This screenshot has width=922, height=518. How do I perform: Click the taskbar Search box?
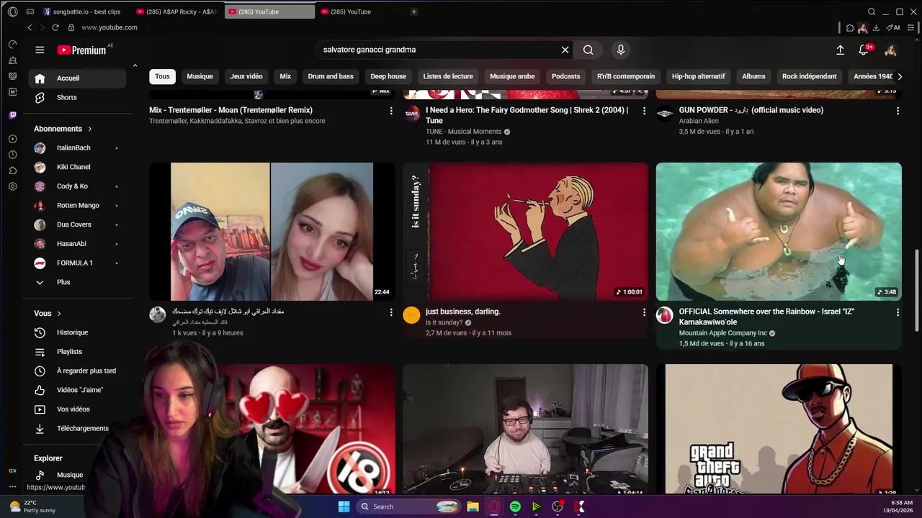409,506
